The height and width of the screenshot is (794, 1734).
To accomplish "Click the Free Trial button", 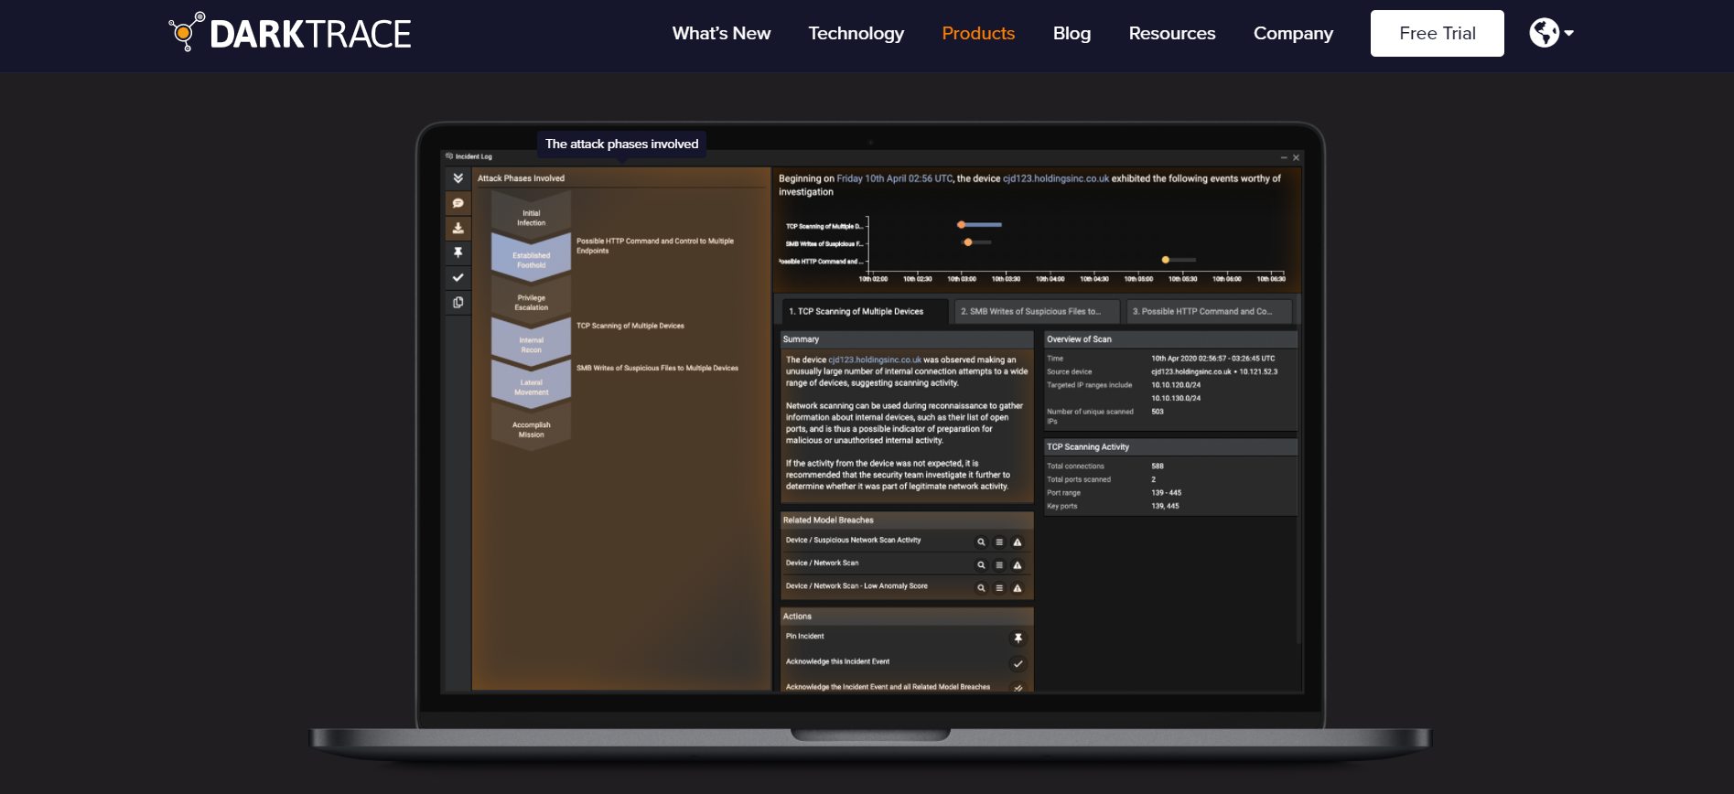I will pos(1437,33).
